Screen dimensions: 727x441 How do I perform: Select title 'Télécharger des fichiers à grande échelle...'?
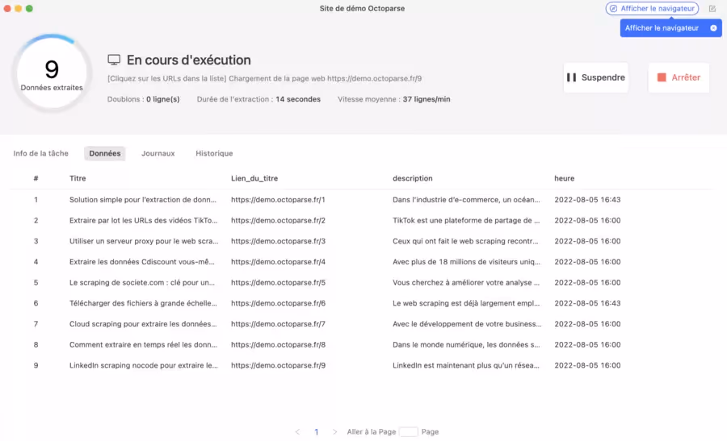(143, 303)
